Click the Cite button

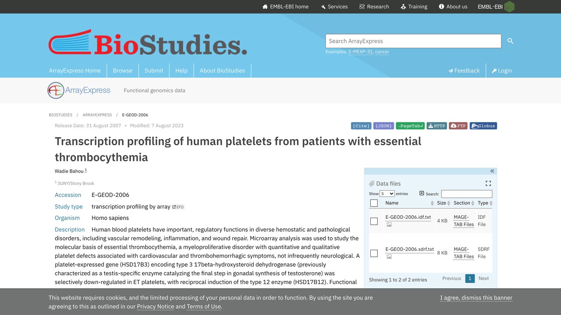(361, 126)
